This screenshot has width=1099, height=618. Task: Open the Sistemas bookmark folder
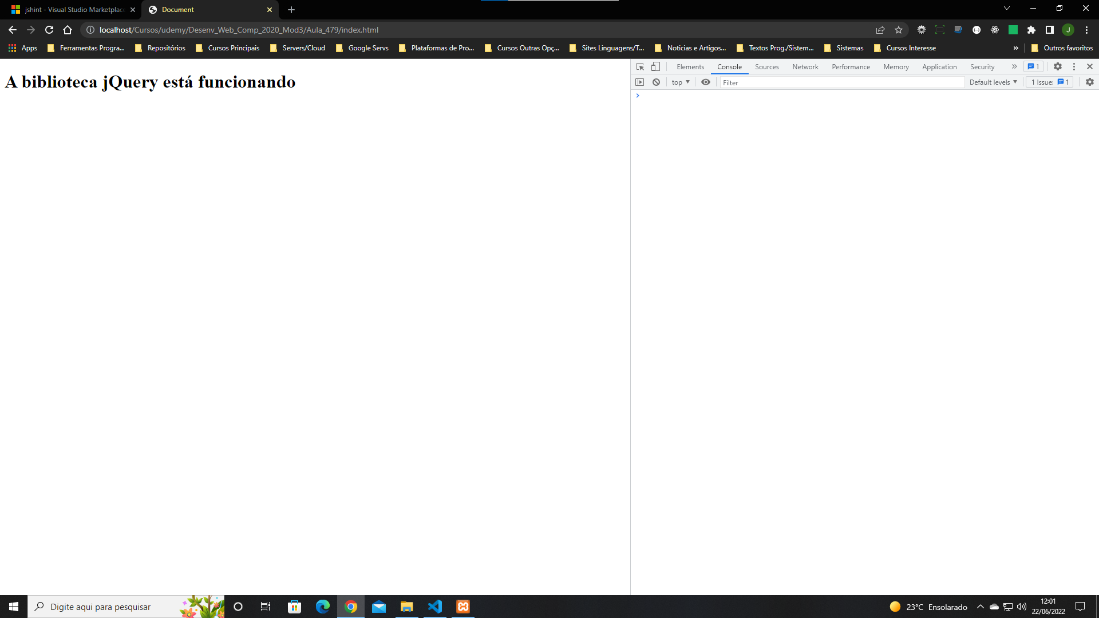click(844, 48)
